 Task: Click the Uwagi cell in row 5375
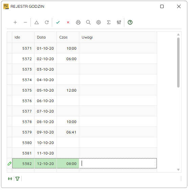point(118,90)
